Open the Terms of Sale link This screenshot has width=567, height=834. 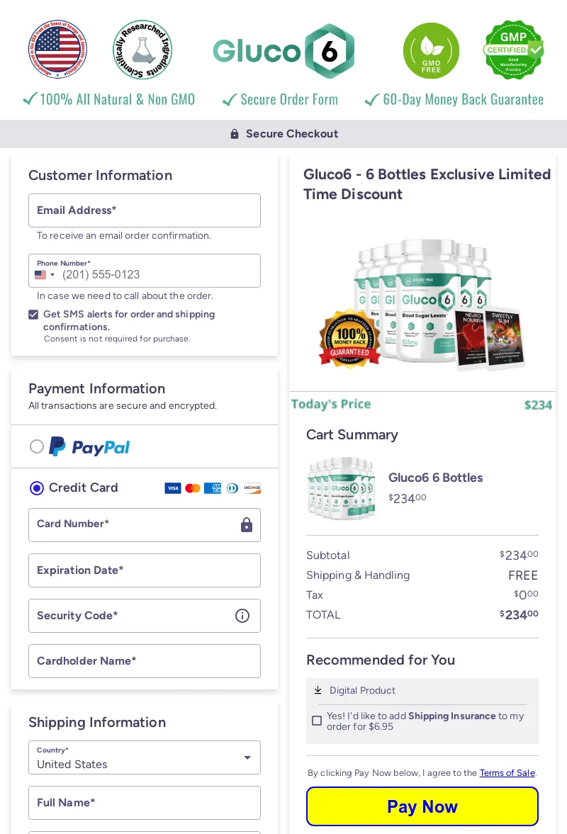click(x=507, y=773)
